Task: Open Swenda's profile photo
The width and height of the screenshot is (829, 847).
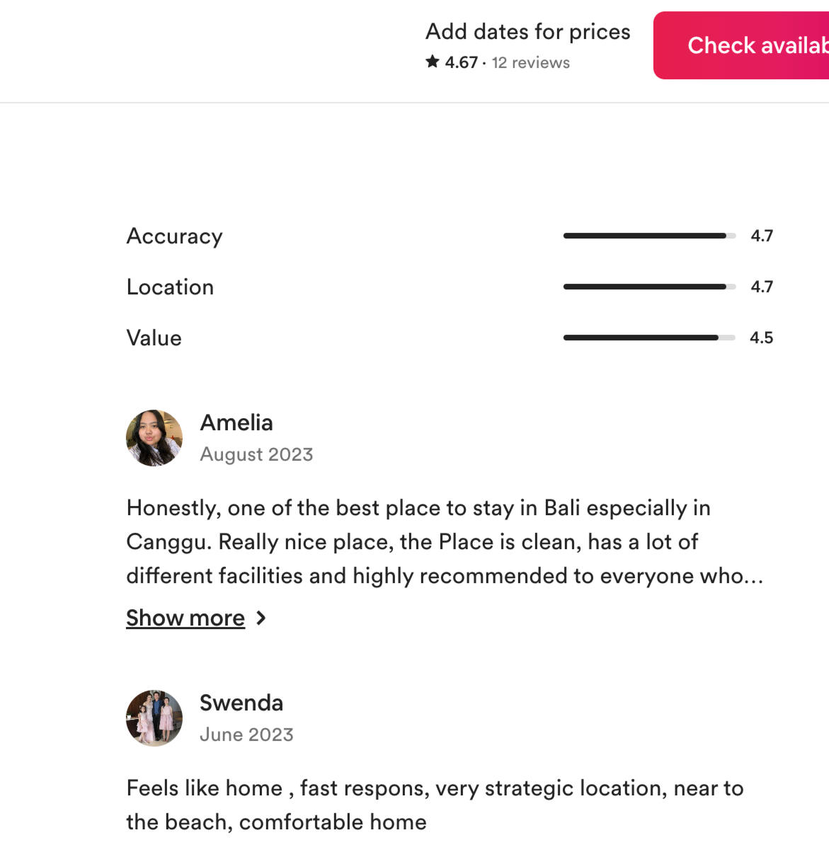Action: 154,718
